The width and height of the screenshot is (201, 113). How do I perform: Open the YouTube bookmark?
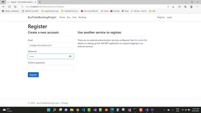click(115, 11)
